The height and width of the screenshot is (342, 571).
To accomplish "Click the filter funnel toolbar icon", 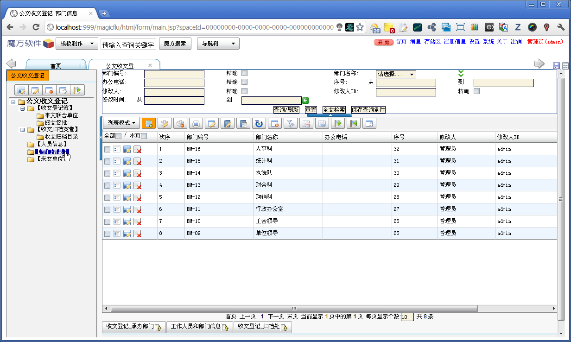I will [x=290, y=123].
